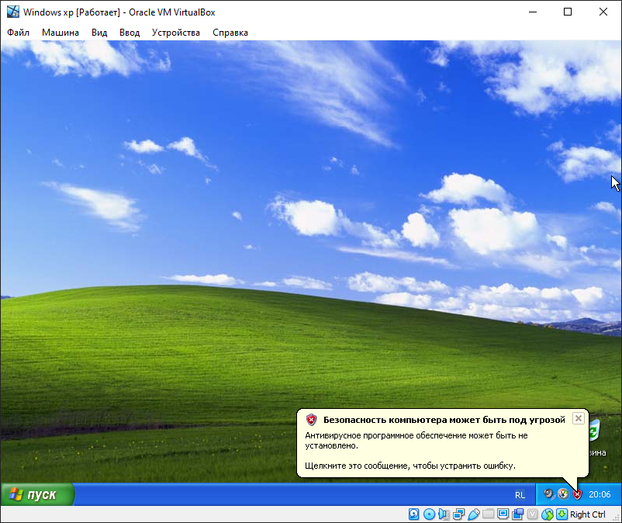Minimize the VirtualBox window
Image resolution: width=622 pixels, height=523 pixels.
(x=533, y=12)
